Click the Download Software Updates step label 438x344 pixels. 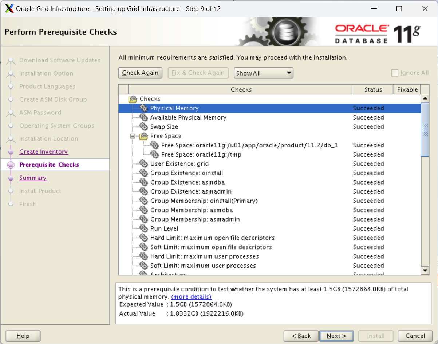tap(60, 60)
